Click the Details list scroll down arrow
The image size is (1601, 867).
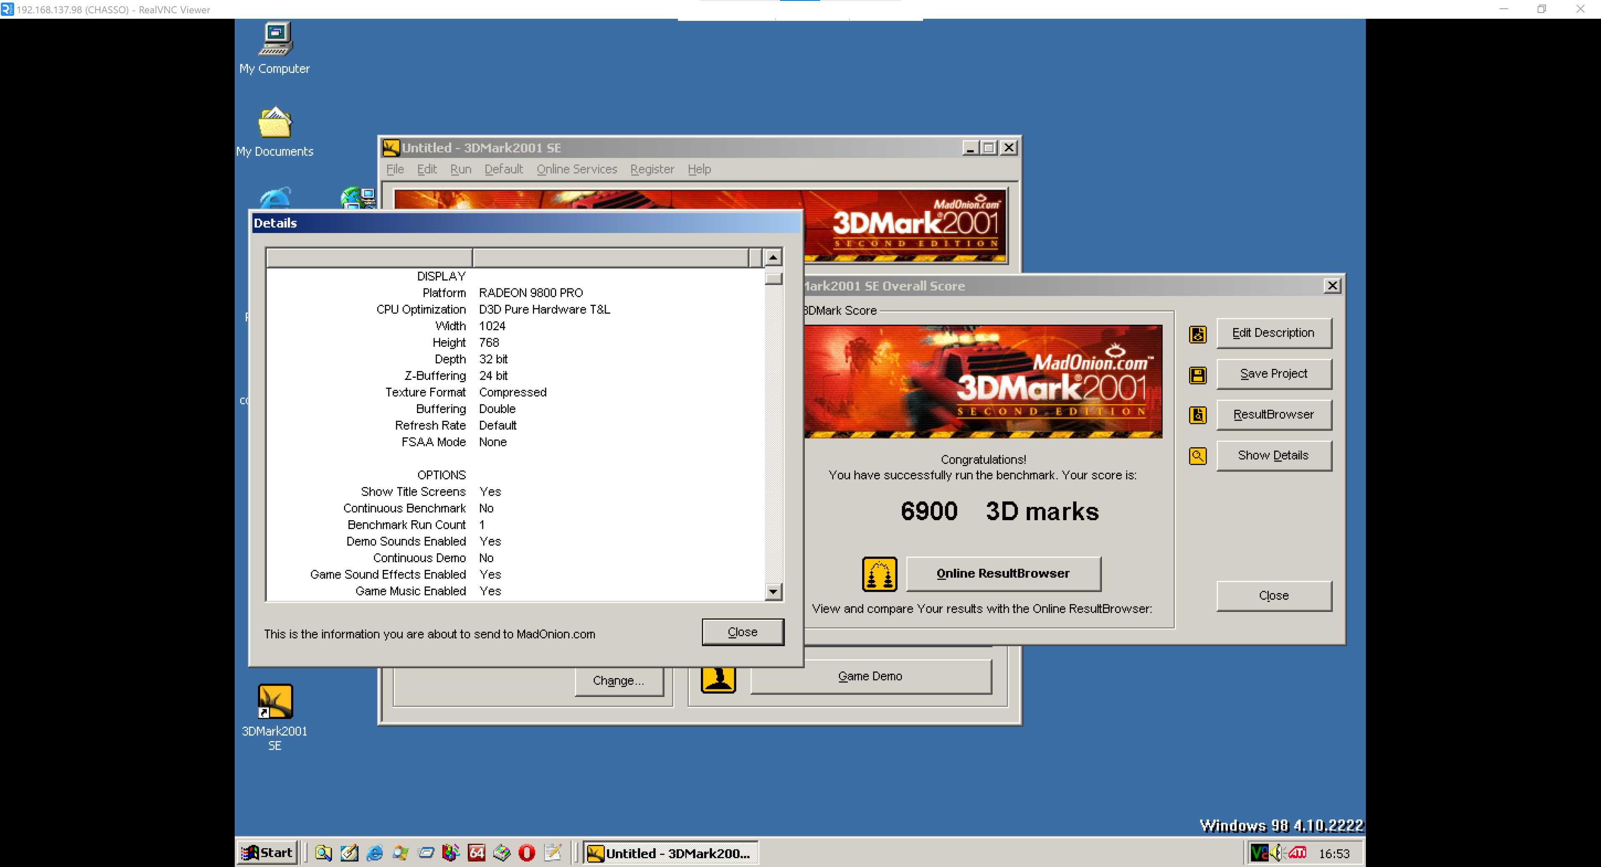coord(773,591)
